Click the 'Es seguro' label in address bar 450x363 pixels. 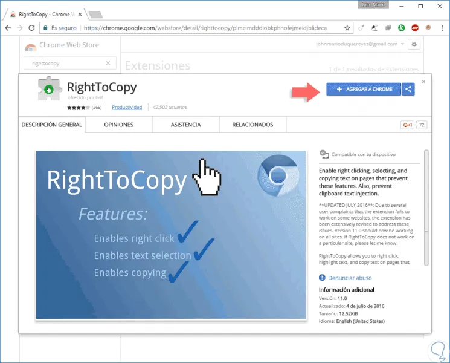(x=63, y=28)
